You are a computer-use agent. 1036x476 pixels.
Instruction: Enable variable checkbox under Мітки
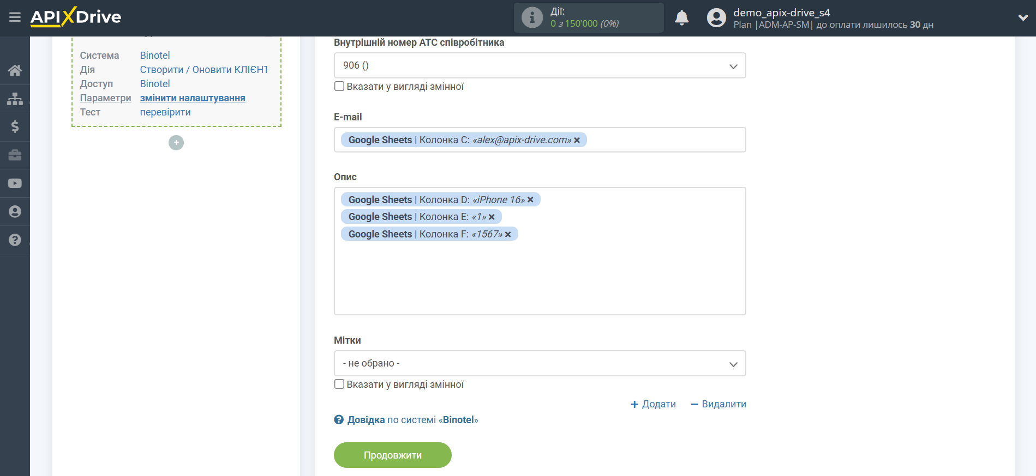(x=339, y=385)
